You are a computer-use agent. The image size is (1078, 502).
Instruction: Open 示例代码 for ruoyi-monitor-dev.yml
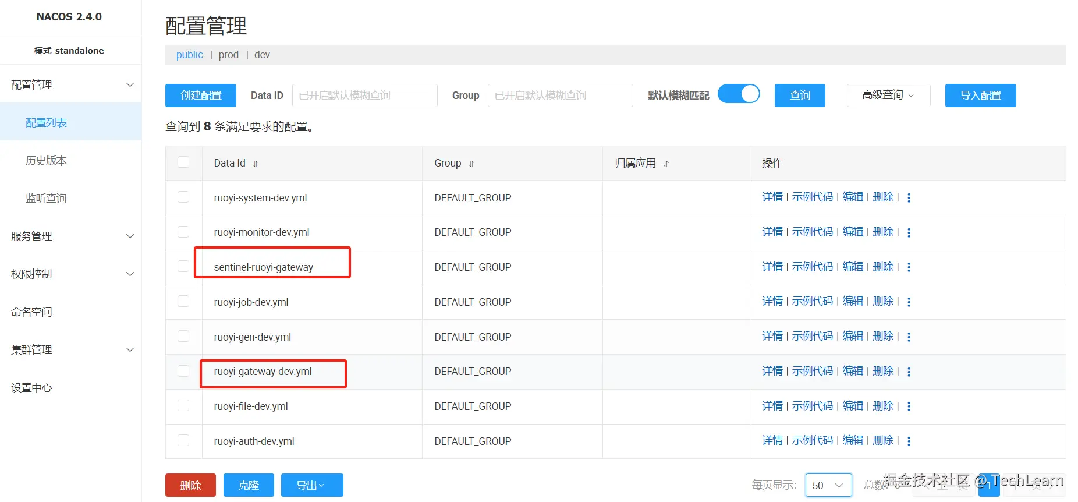(x=813, y=232)
